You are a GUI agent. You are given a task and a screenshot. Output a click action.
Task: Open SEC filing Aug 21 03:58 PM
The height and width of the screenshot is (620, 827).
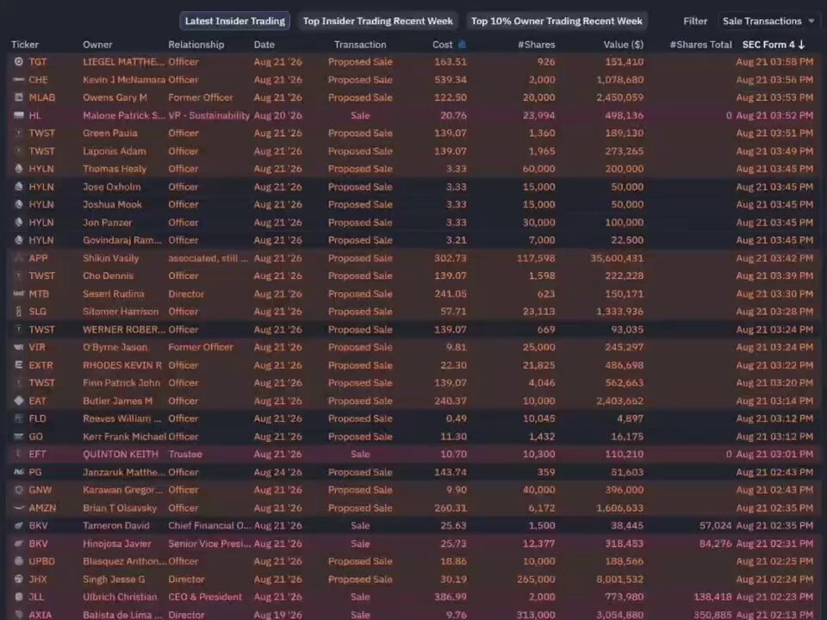[774, 62]
